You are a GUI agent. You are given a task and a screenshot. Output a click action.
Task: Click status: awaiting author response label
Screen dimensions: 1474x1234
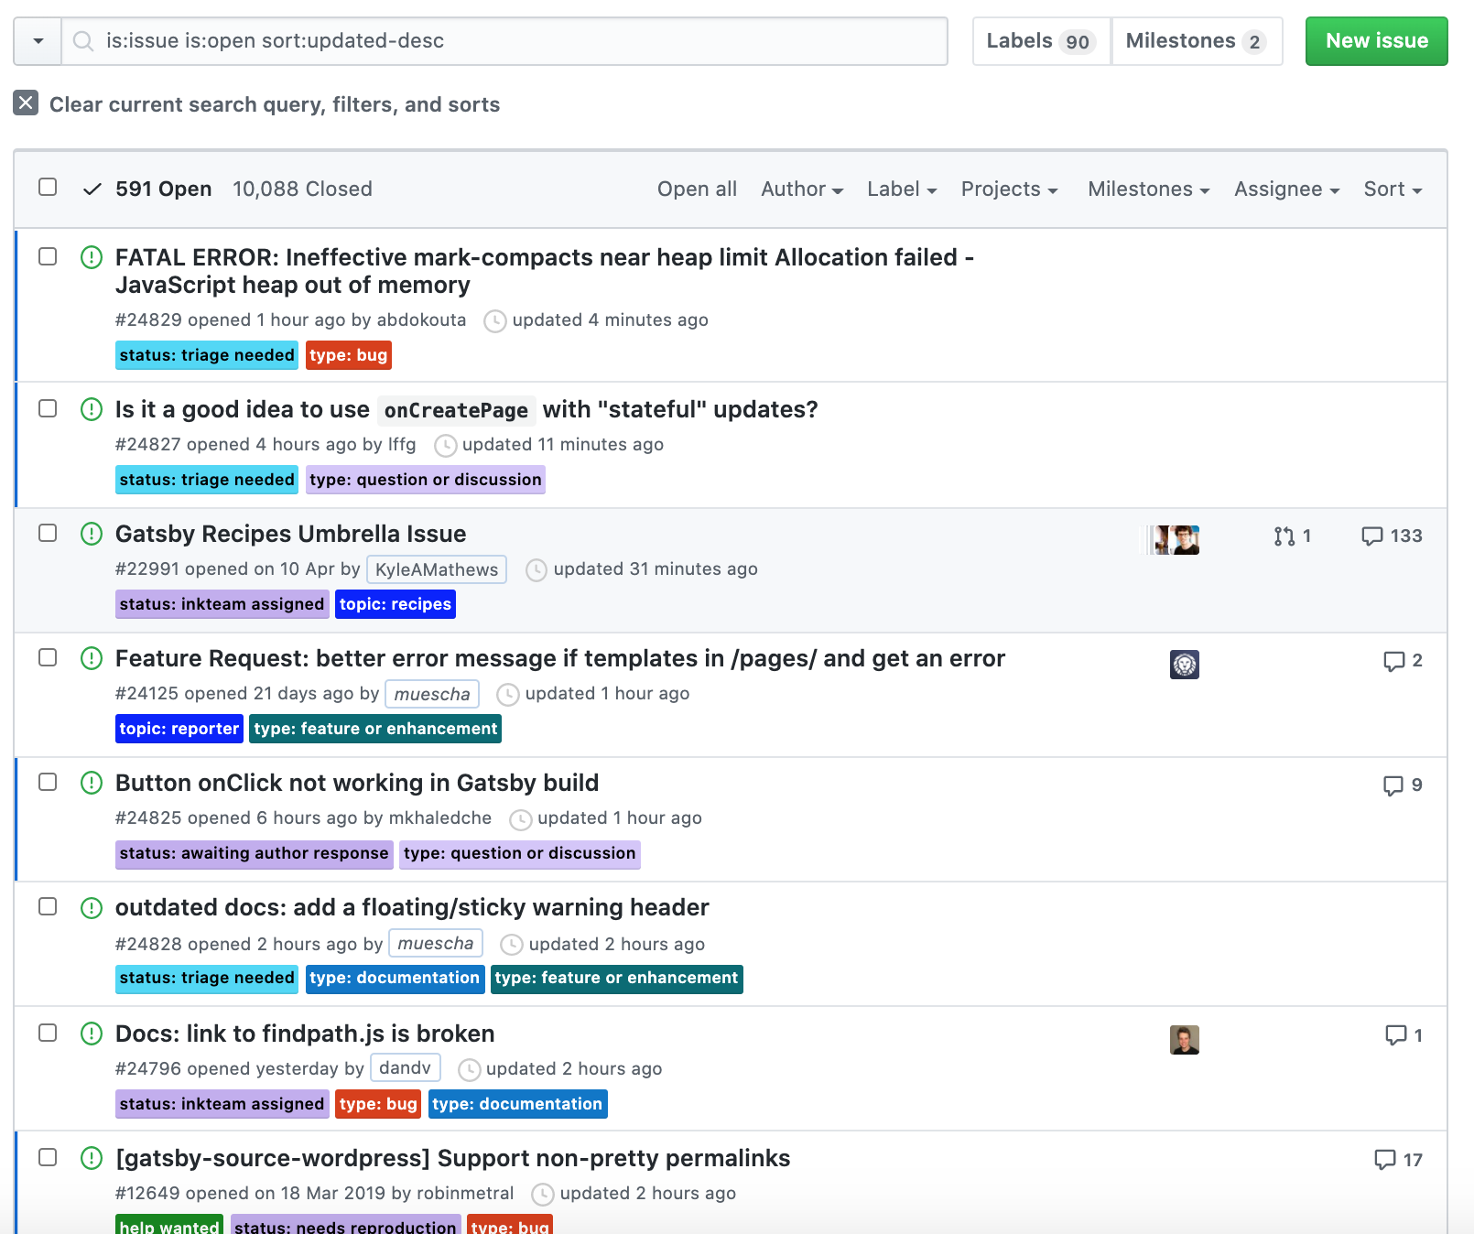255,853
